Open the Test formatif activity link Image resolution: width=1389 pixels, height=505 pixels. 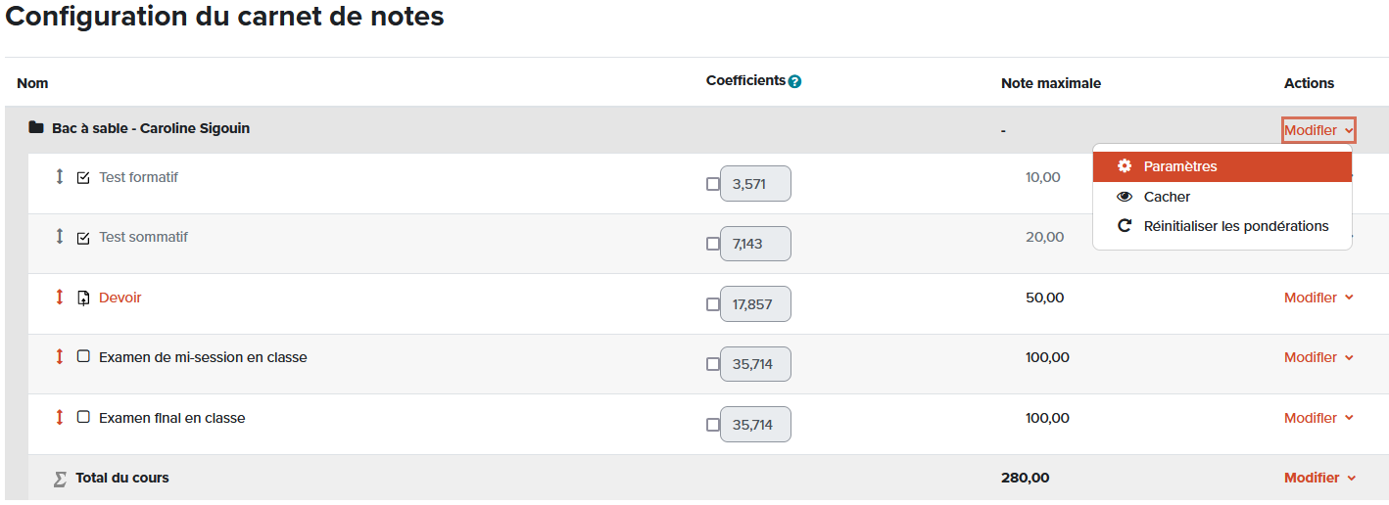138,177
